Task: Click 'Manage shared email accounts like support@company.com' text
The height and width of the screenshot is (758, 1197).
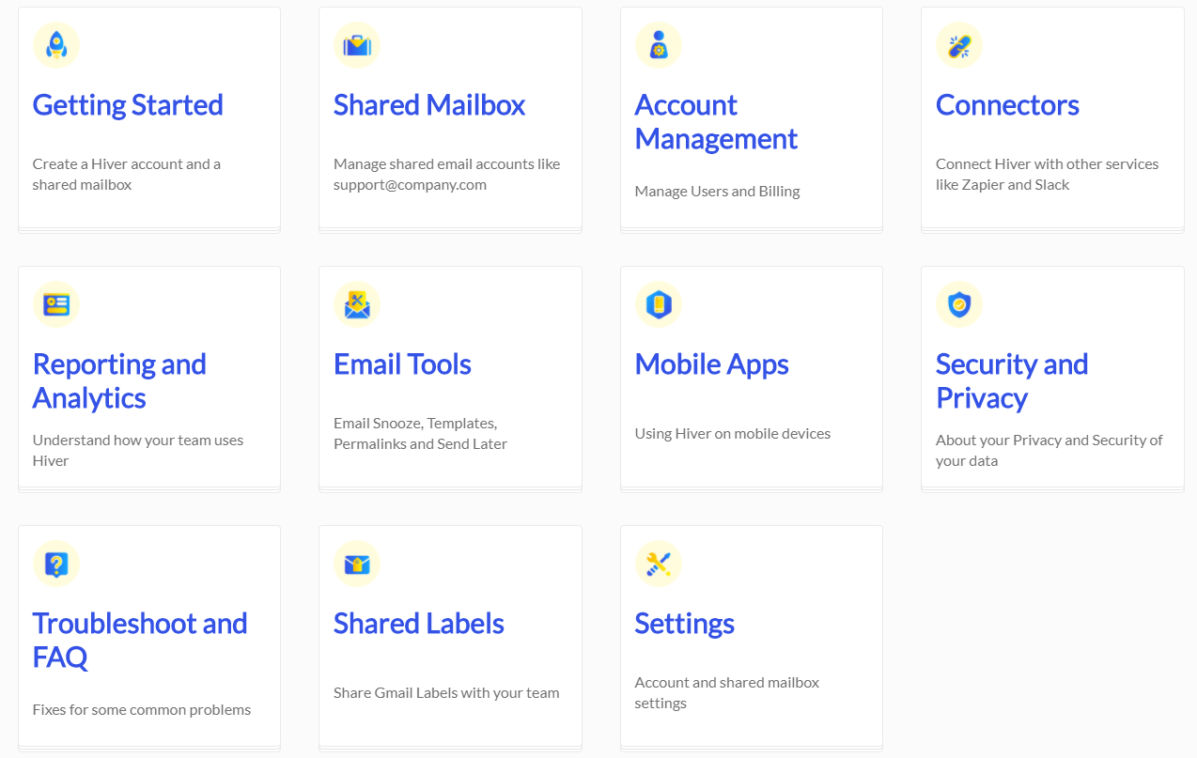Action: 446,174
